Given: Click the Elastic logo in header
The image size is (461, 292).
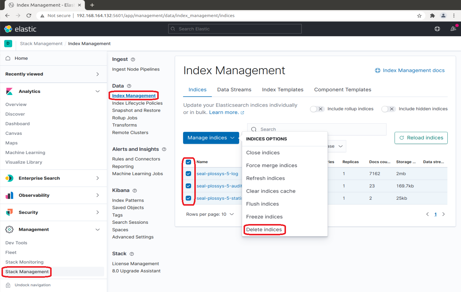Looking at the screenshot, I should coord(20,29).
